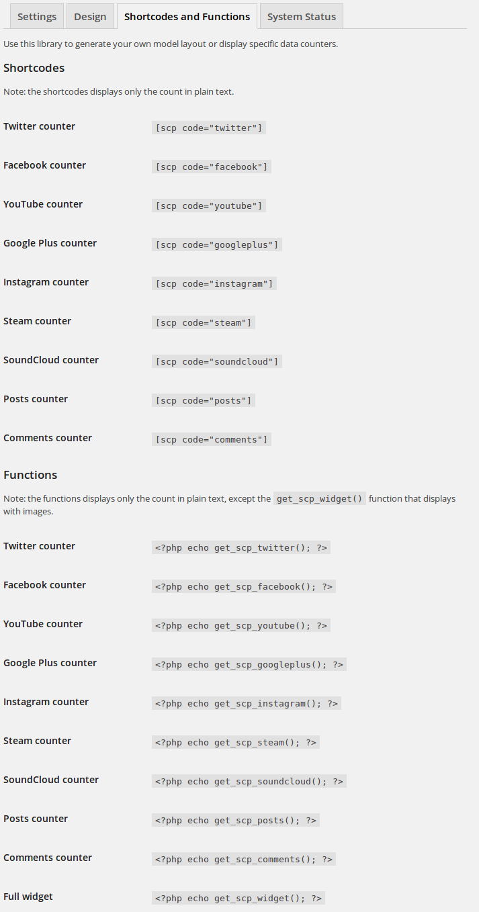Image resolution: width=479 pixels, height=912 pixels.
Task: Click the inline get_scp_widget() code in the note
Action: [320, 498]
